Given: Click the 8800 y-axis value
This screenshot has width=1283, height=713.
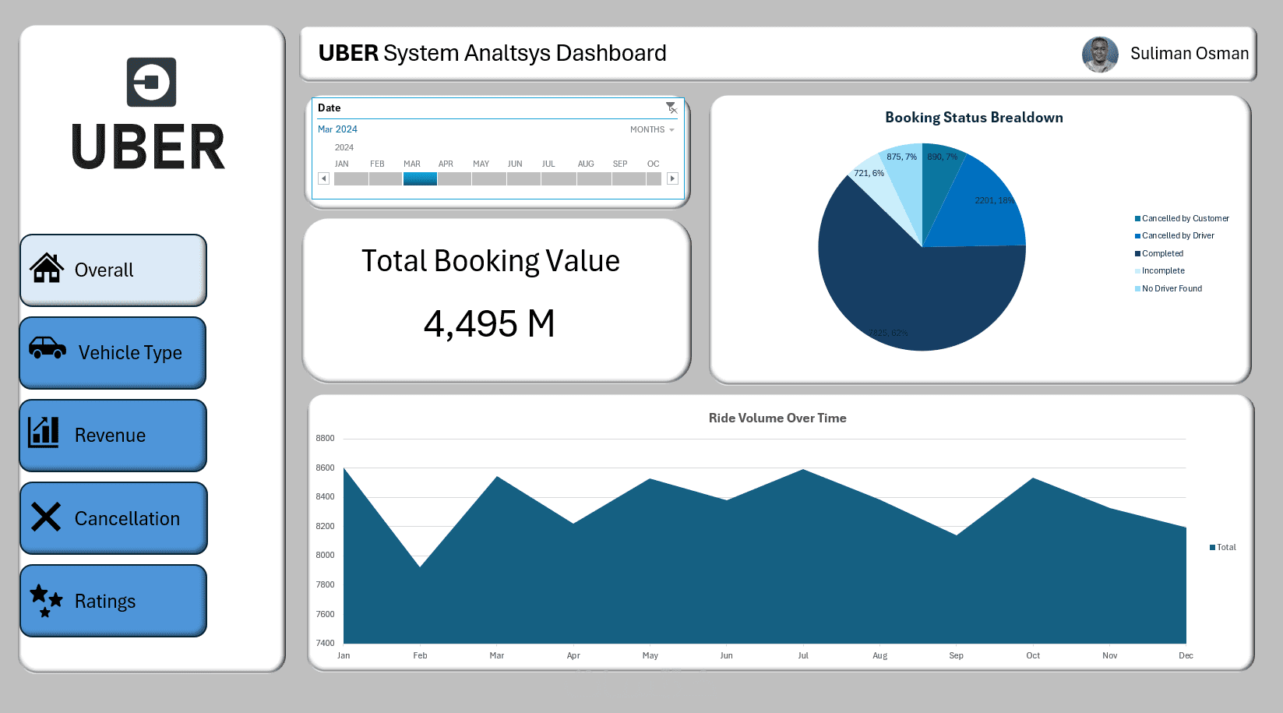Looking at the screenshot, I should tap(325, 439).
